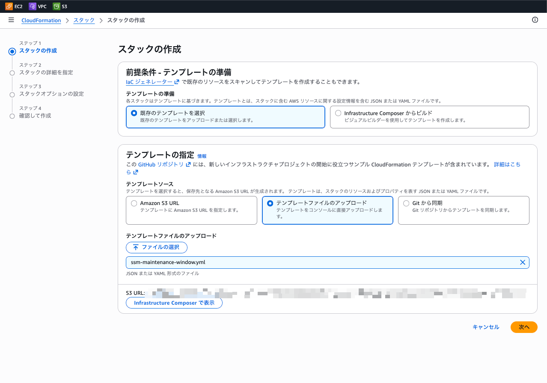Choose the Amazon S3 URL template source
Viewport: 547px width, 383px height.
tap(134, 203)
